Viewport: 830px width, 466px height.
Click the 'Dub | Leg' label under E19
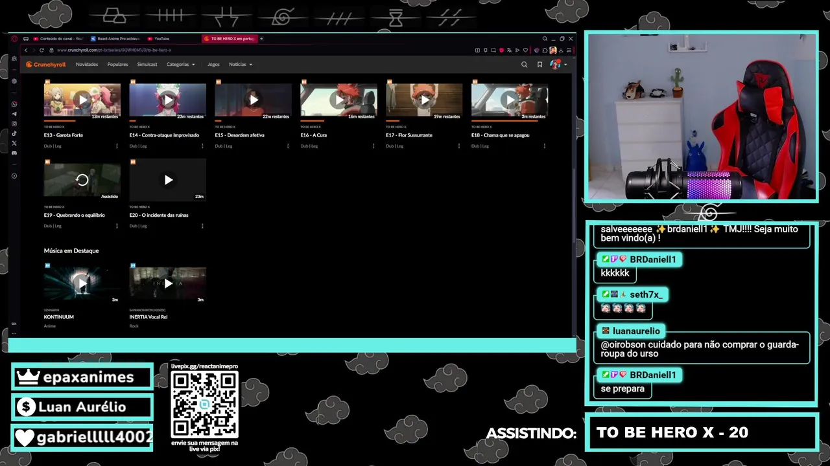[x=53, y=226]
